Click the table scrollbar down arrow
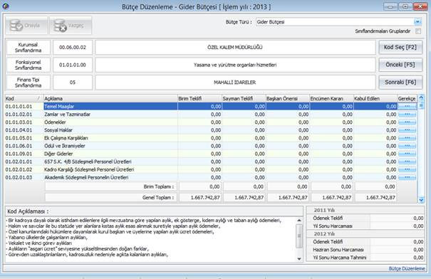431x279 pixels. click(x=421, y=200)
